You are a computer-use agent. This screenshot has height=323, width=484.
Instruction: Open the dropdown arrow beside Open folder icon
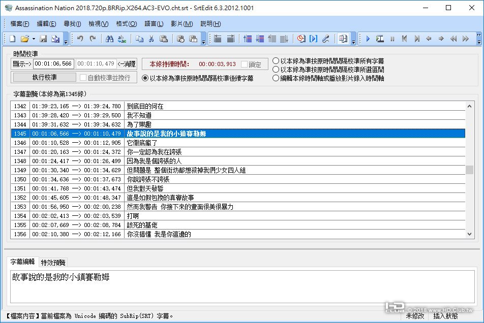pos(34,39)
